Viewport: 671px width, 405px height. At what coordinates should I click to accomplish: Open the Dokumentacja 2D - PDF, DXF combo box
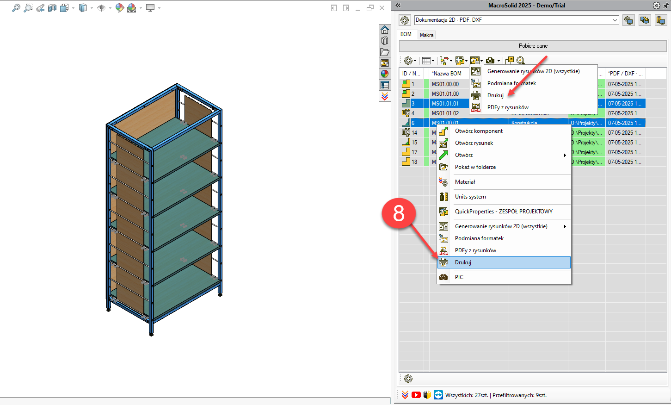(517, 20)
